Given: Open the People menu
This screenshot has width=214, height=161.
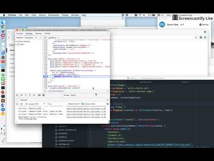Looking at the screenshot, I should pyautogui.click(x=65, y=15).
